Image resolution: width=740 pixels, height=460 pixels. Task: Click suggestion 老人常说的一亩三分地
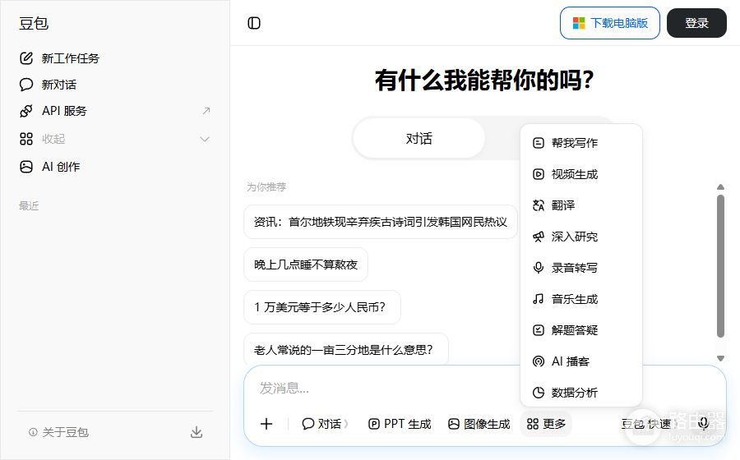pos(346,350)
